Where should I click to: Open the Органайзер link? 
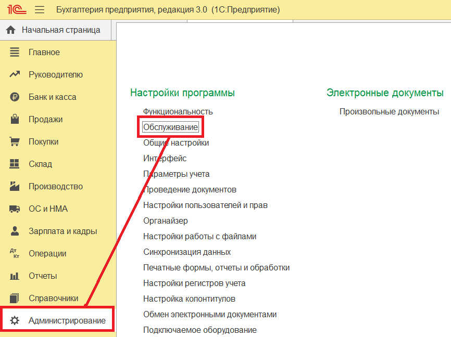166,221
